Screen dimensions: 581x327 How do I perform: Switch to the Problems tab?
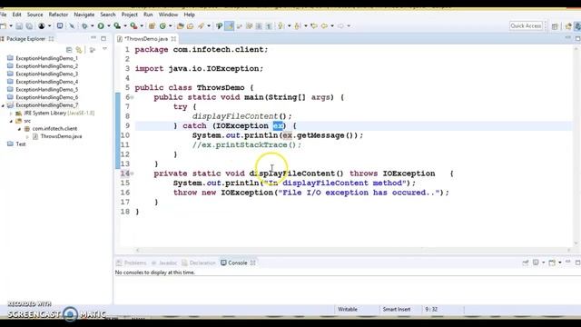click(x=132, y=263)
